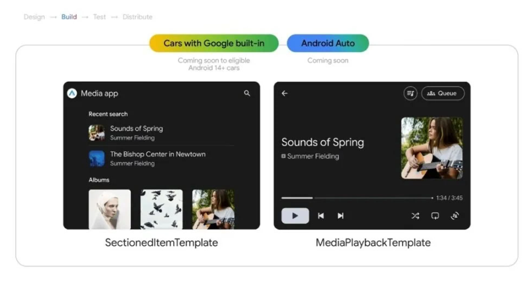The image size is (529, 295).
Task: Click the play button
Action: pos(295,216)
